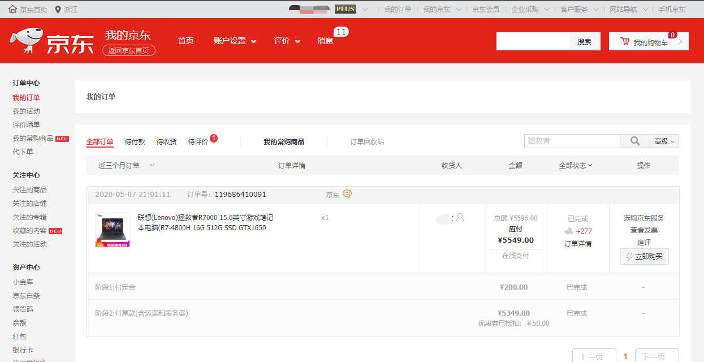
Task: Open the 全部状态 filter dropdown
Action: coord(576,165)
